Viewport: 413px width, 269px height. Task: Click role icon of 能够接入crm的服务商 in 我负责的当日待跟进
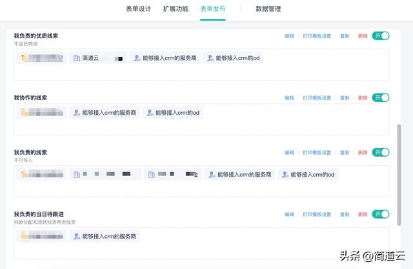77,236
